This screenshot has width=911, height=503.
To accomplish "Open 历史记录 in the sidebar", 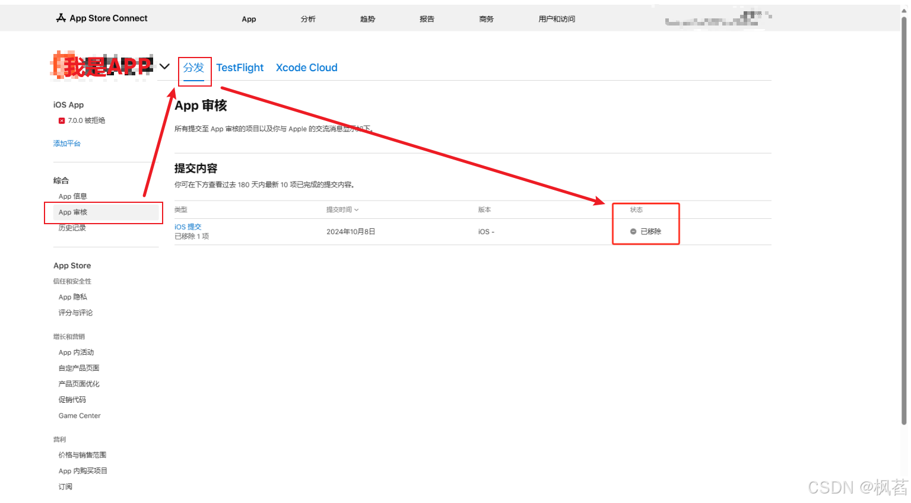I will click(x=72, y=228).
